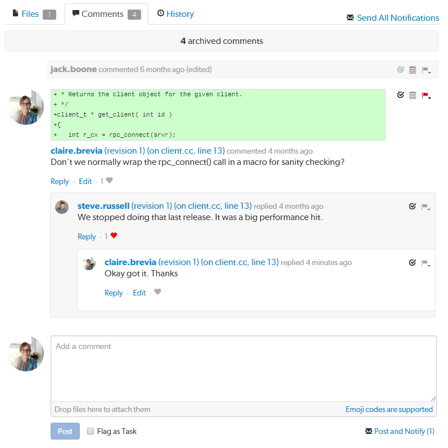Click the envelope icon beside Send All Notifications
448x448 pixels.
coord(350,18)
